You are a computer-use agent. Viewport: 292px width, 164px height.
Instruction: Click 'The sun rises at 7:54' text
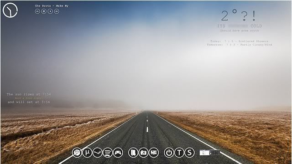(29, 94)
